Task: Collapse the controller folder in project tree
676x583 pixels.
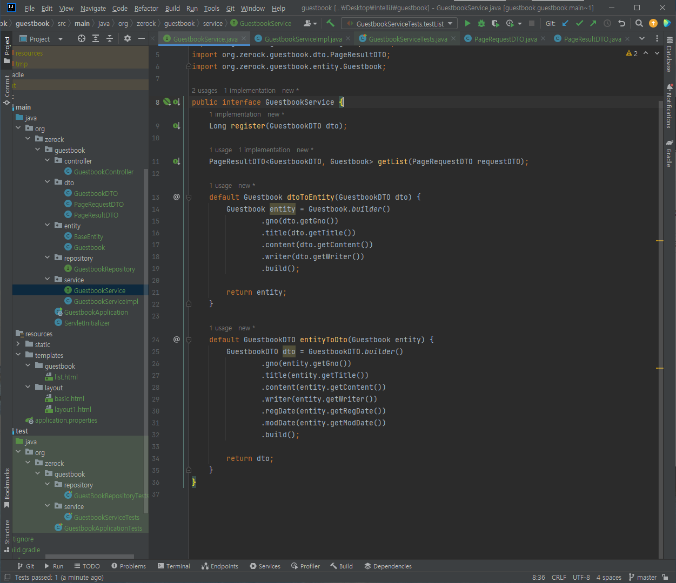Action: point(48,160)
